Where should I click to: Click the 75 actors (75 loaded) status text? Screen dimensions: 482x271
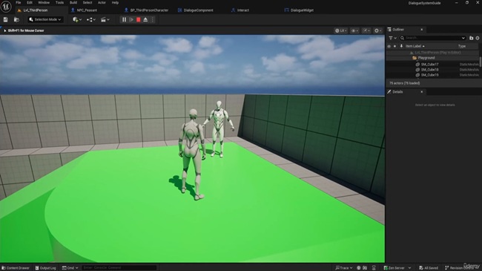click(405, 83)
